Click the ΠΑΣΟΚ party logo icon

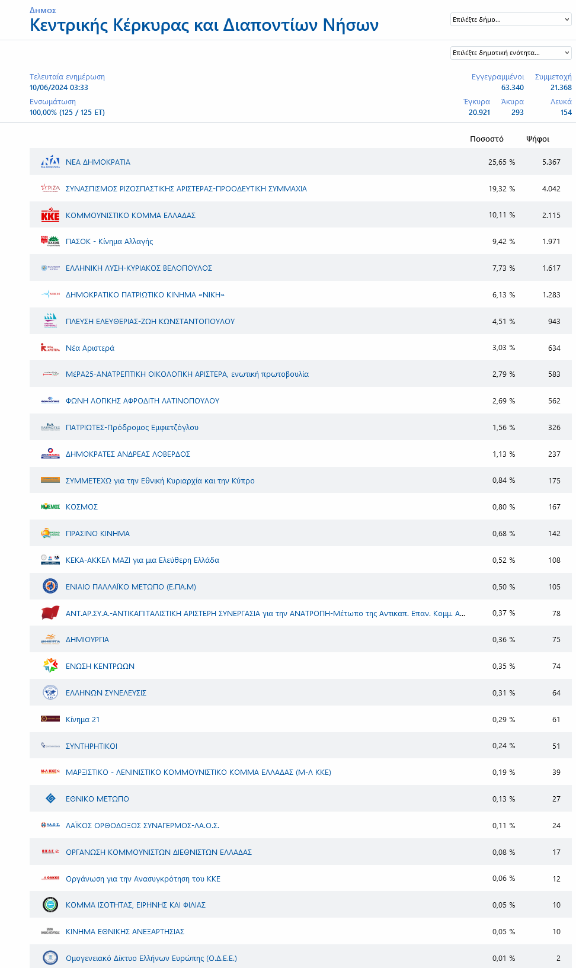pyautogui.click(x=50, y=241)
